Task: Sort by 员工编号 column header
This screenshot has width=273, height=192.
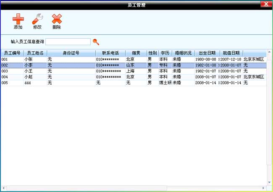Action: tap(12, 53)
